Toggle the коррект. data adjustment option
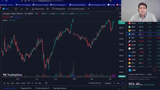Screen dimensions: 160x90 [108, 83]
